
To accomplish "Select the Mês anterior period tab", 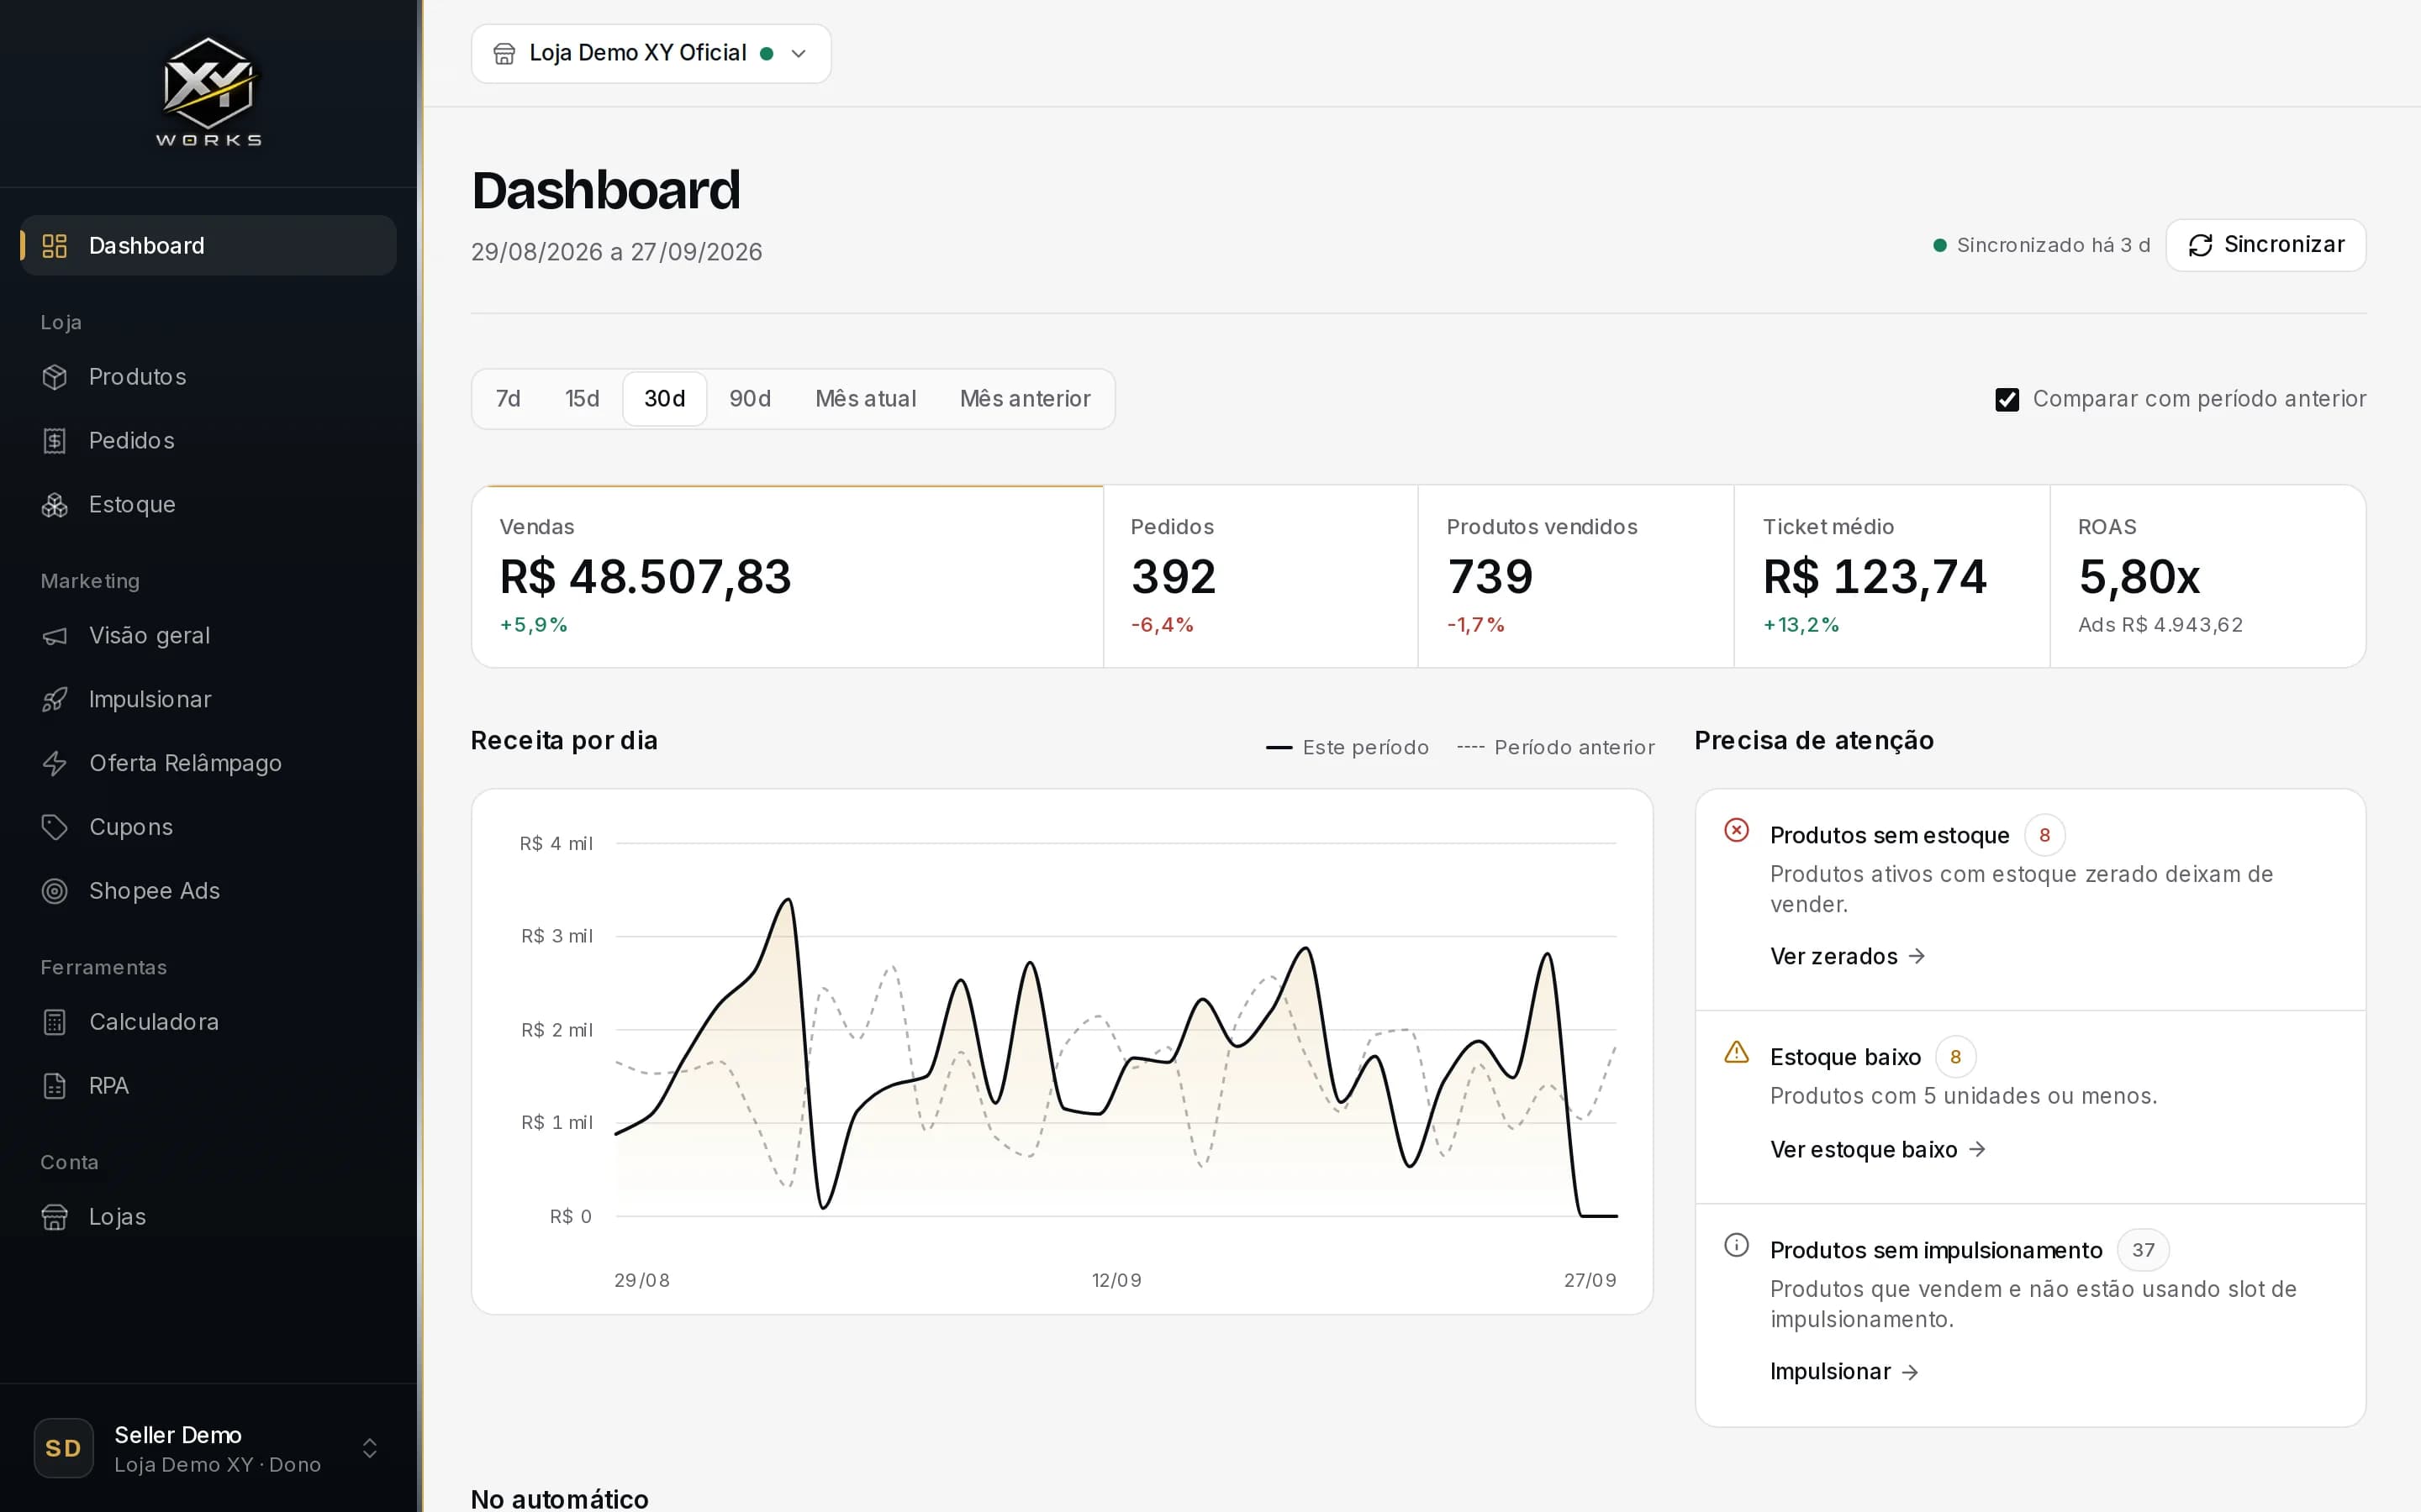I will [1026, 399].
